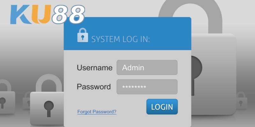Image resolution: width=255 pixels, height=127 pixels.
Task: Select the small padlock at the far right edge
Action: [242, 100]
